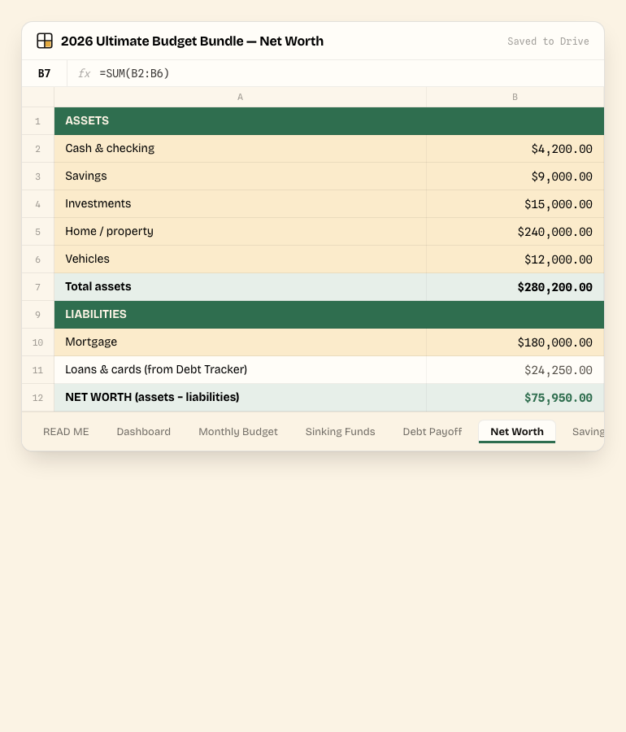Click the B7 cell reference box
This screenshot has height=732, width=626.
point(45,73)
